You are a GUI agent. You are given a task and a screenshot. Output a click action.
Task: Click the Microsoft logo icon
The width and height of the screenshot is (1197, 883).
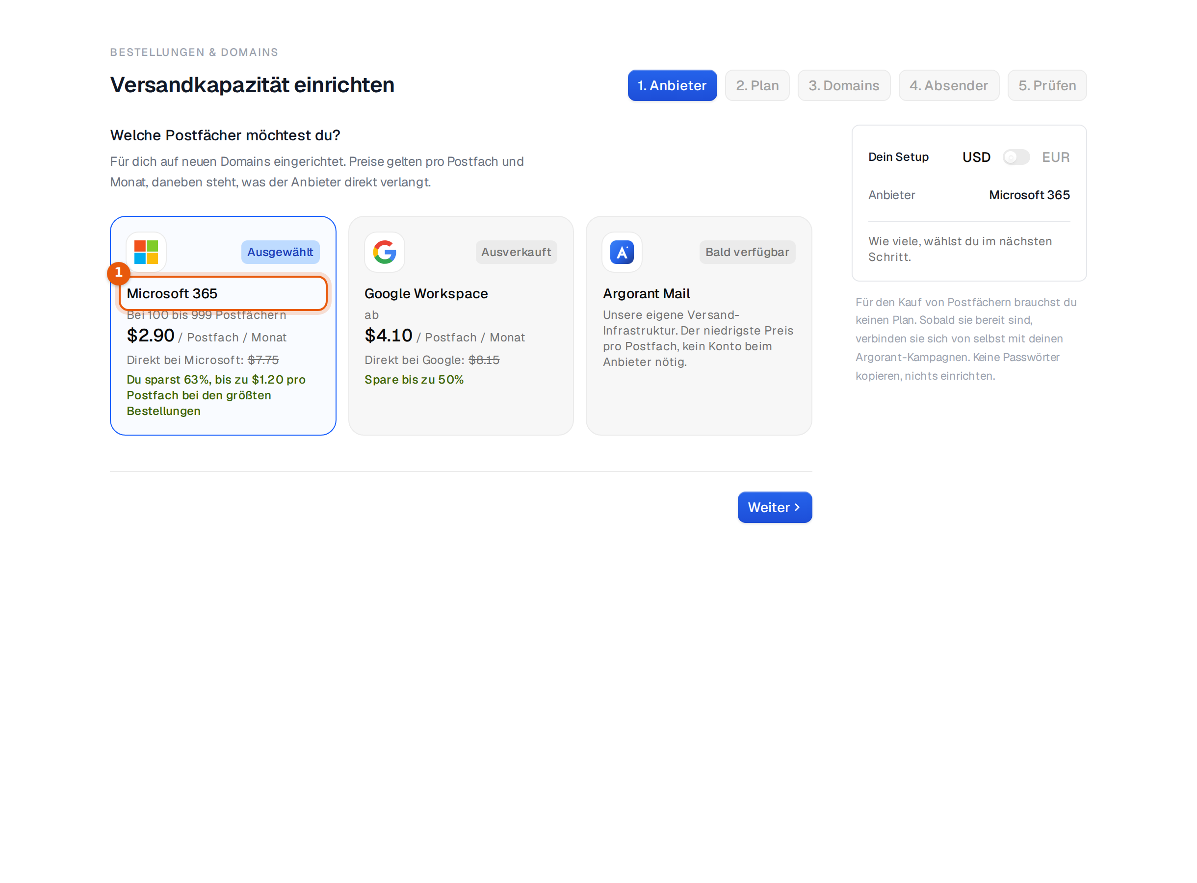[146, 252]
